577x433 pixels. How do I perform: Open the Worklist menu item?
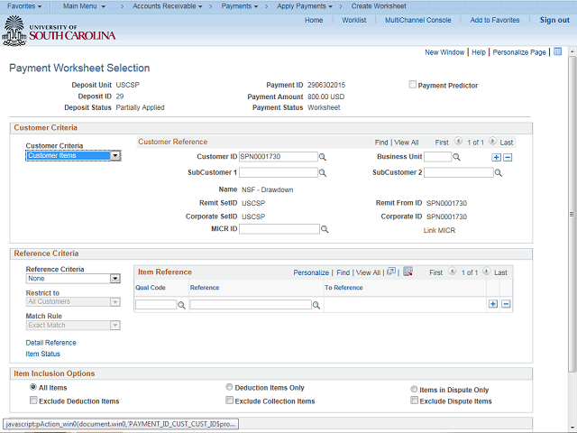coord(353,20)
